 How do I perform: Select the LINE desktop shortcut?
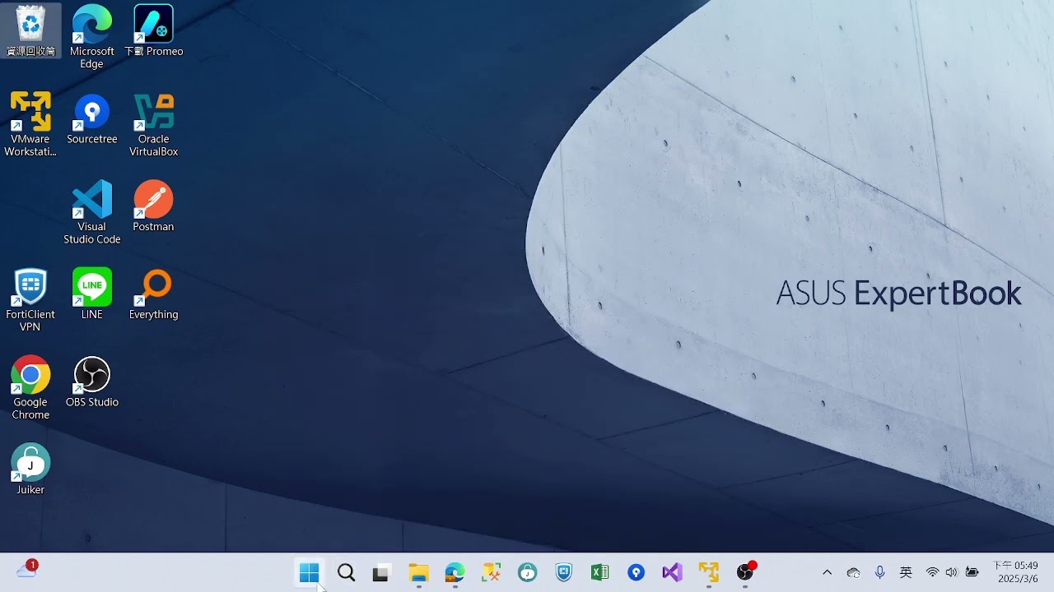click(92, 294)
